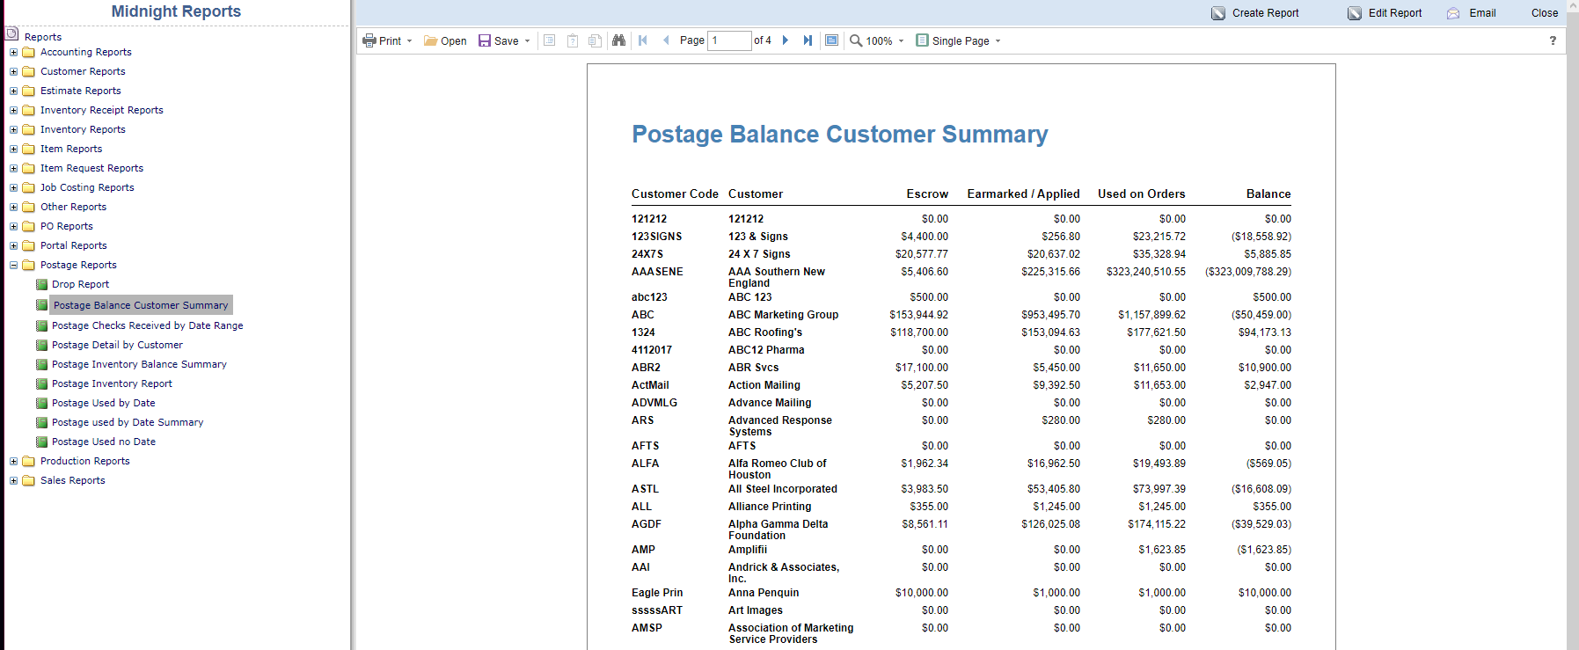Image resolution: width=1579 pixels, height=650 pixels.
Task: Click the Open folder button
Action: pyautogui.click(x=445, y=40)
